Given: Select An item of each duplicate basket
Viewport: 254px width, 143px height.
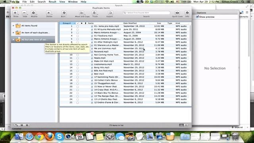Looking at the screenshot, I should pos(33,33).
